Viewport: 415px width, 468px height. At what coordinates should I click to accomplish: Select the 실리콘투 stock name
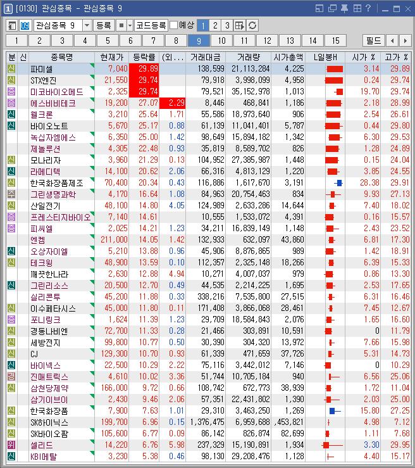coord(46,297)
